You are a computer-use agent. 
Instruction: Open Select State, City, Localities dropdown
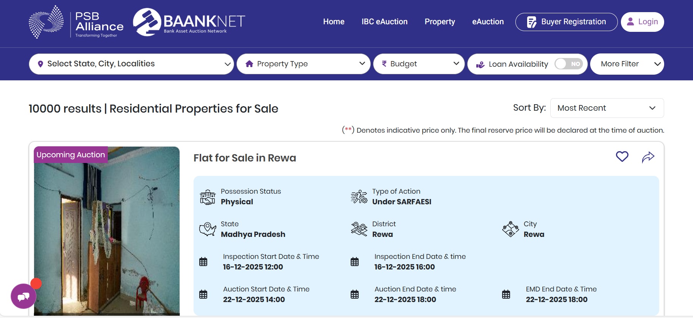131,64
